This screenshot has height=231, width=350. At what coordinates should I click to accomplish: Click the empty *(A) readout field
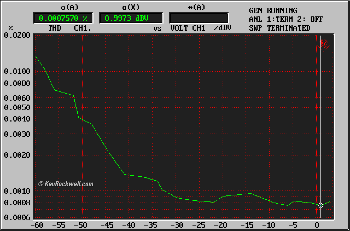[x=199, y=18]
